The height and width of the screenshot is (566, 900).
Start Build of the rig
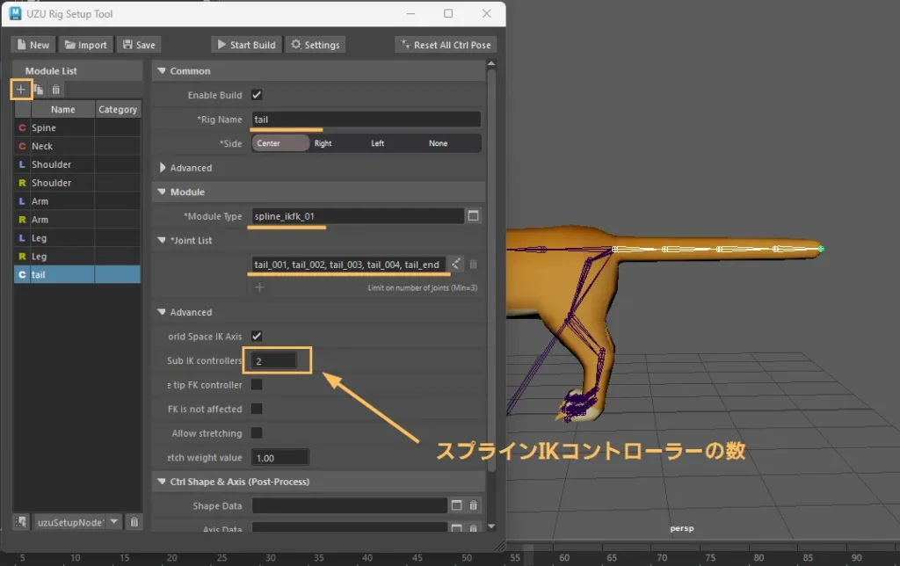[x=246, y=45]
